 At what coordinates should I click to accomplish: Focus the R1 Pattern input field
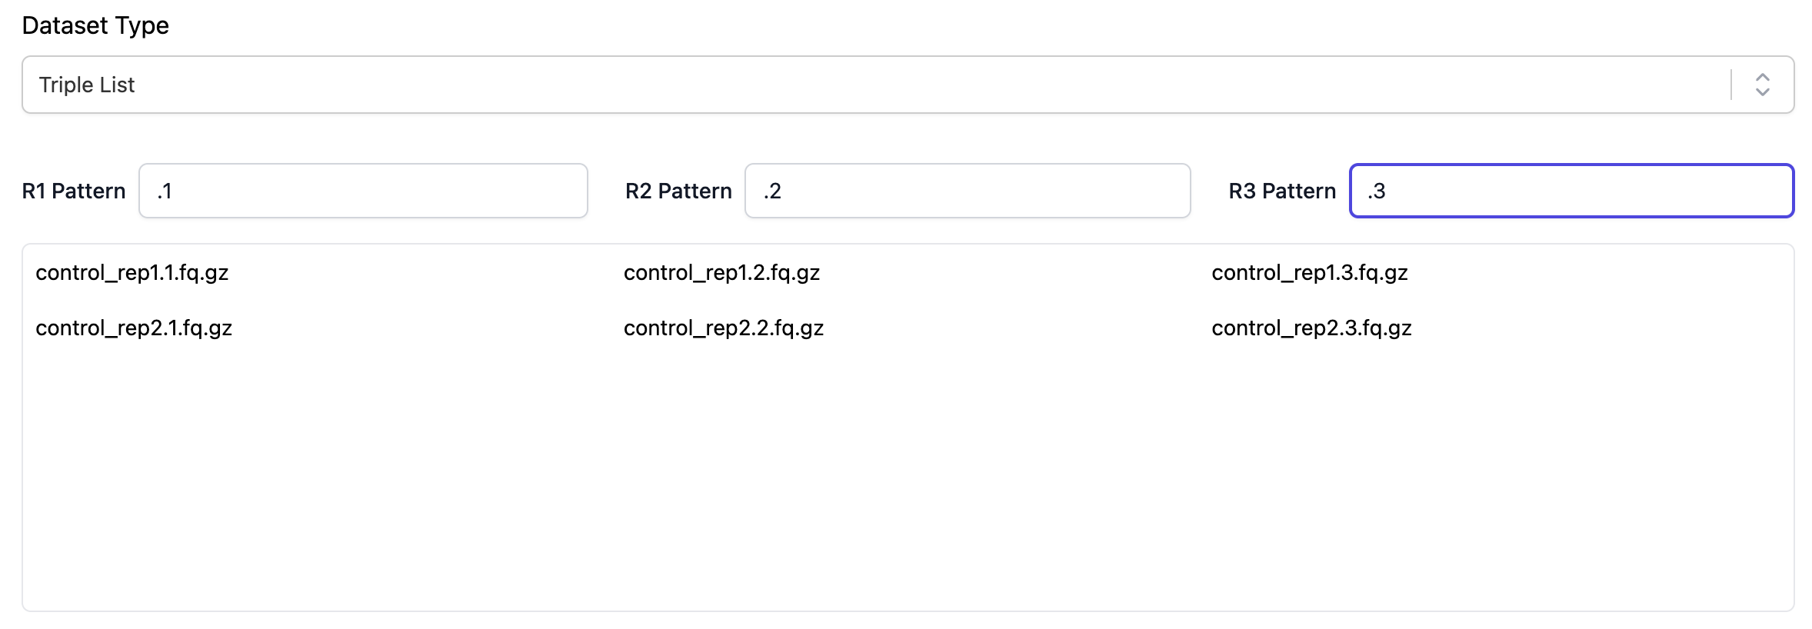pos(363,191)
